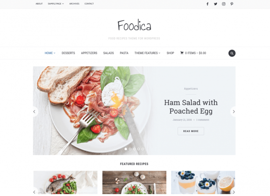
Task: Expand the Home menu dropdown
Action: click(x=50, y=53)
